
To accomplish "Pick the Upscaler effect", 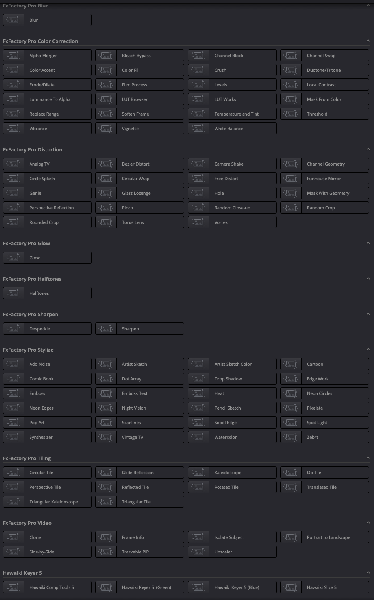I will (232, 552).
